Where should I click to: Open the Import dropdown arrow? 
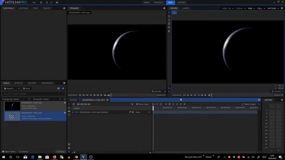click(19, 88)
